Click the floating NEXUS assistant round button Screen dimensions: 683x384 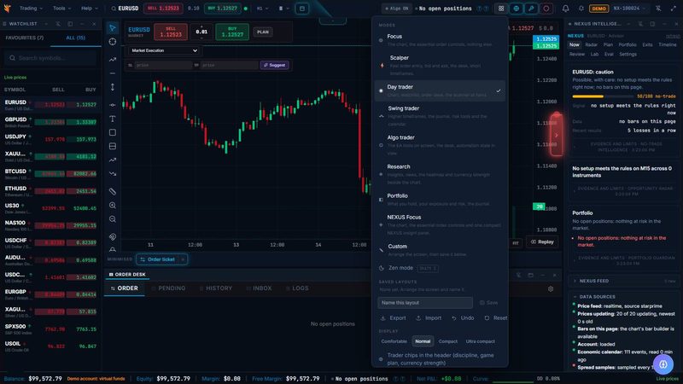pos(663,364)
